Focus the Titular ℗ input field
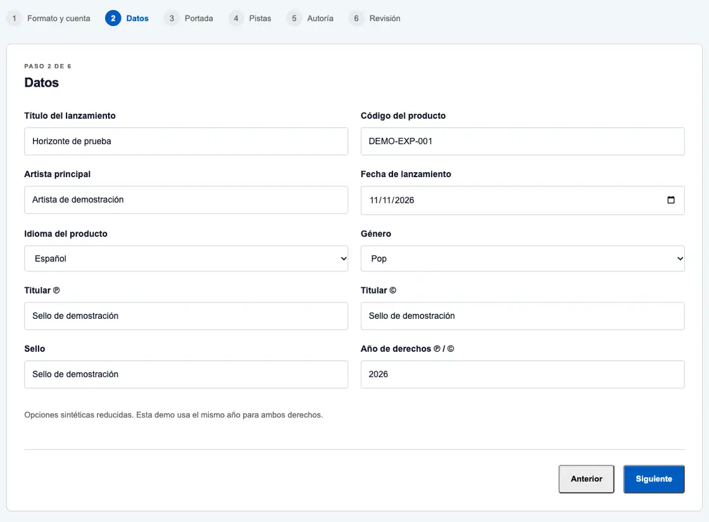Image resolution: width=709 pixels, height=522 pixels. click(186, 316)
